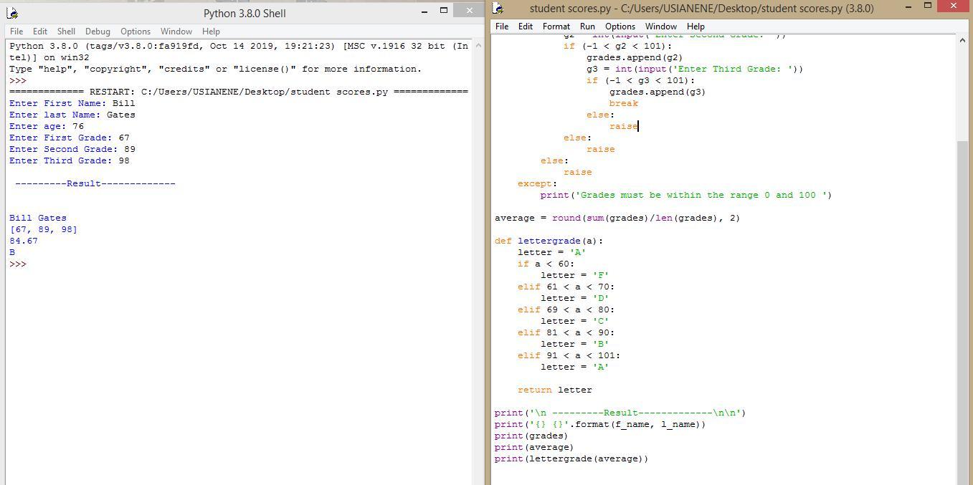
Task: Close the student scores.py editor window
Action: [953, 6]
